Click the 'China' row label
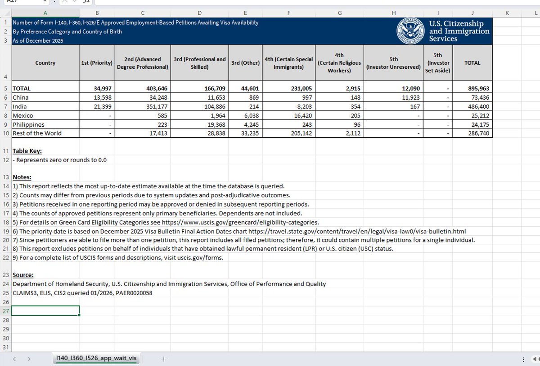 pos(45,97)
